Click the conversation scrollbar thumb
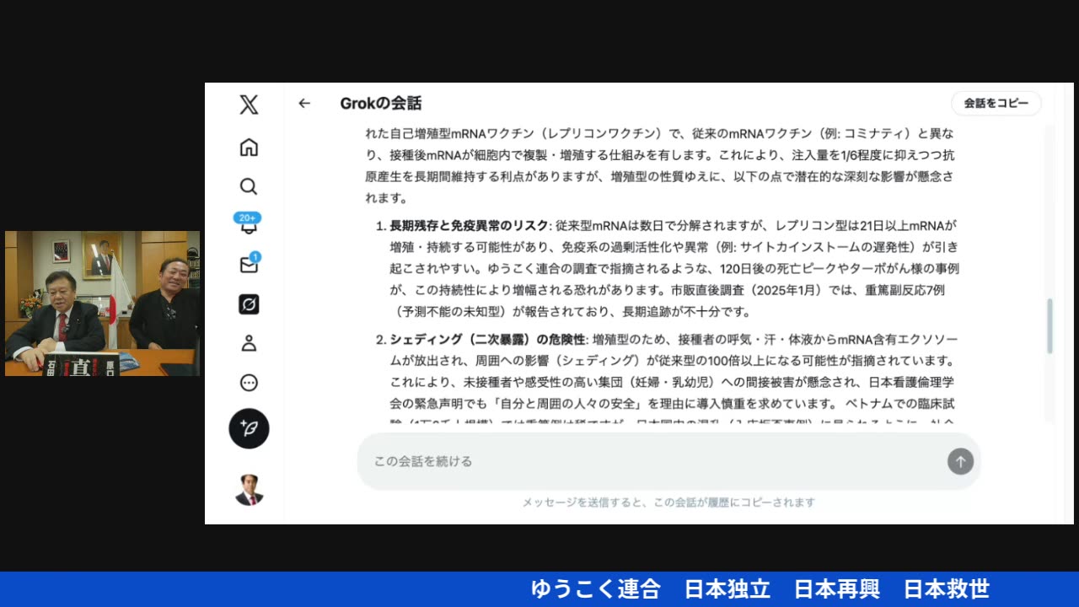 pos(1049,325)
